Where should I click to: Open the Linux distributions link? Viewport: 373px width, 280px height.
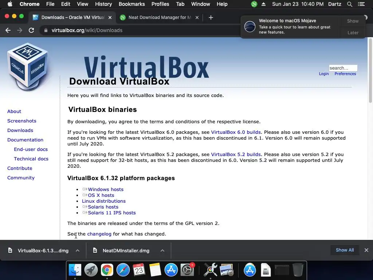coord(104,201)
